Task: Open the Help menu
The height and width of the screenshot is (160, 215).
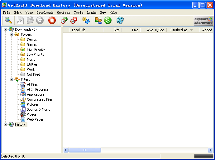Action: (113, 12)
